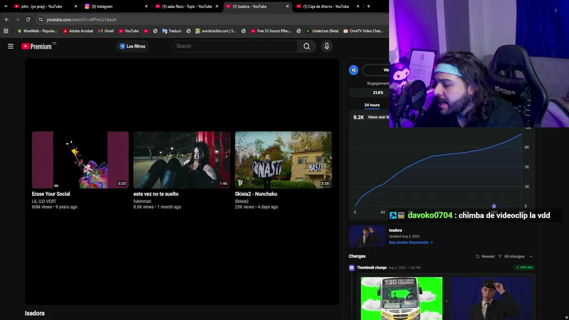569x320 pixels.
Task: Open the Newest sort option
Action: point(485,256)
